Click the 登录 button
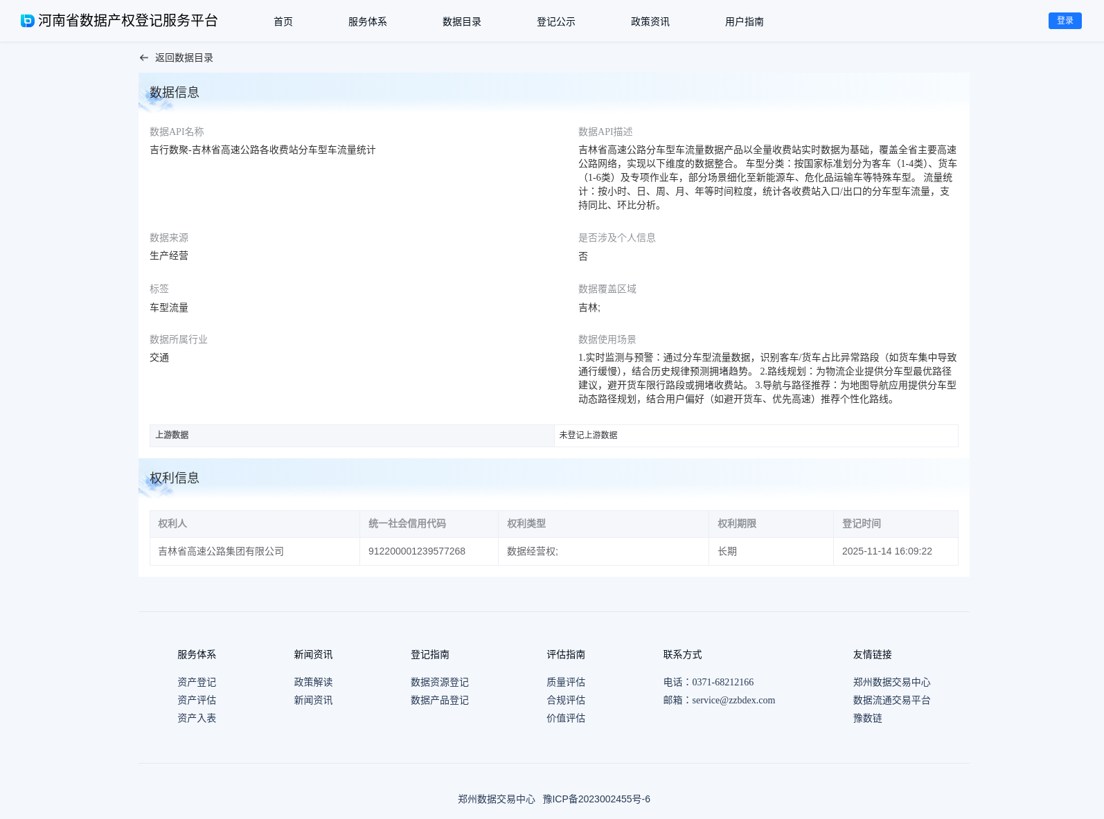 [x=1065, y=21]
